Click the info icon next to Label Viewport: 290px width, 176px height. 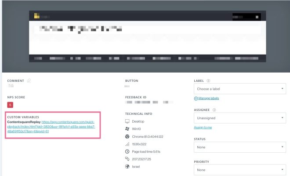point(208,81)
